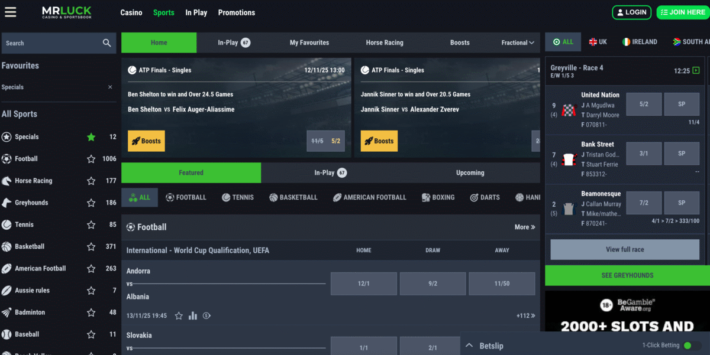Open Promotions in the top navigation
This screenshot has height=355, width=710.
(236, 12)
